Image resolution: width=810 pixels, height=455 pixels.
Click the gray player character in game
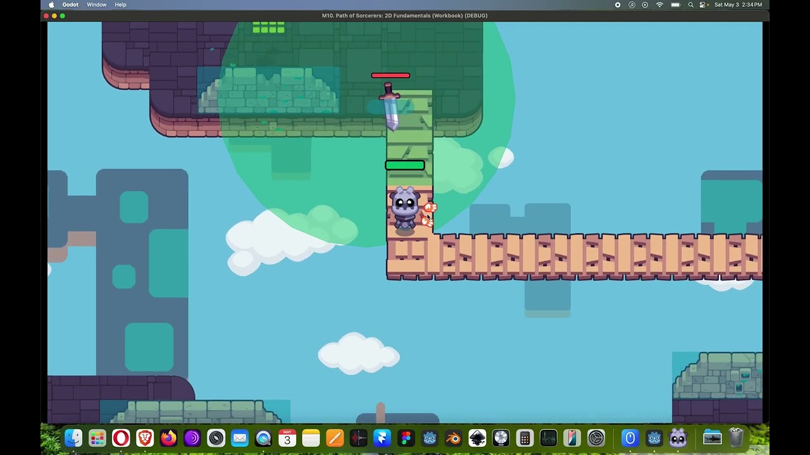(404, 208)
